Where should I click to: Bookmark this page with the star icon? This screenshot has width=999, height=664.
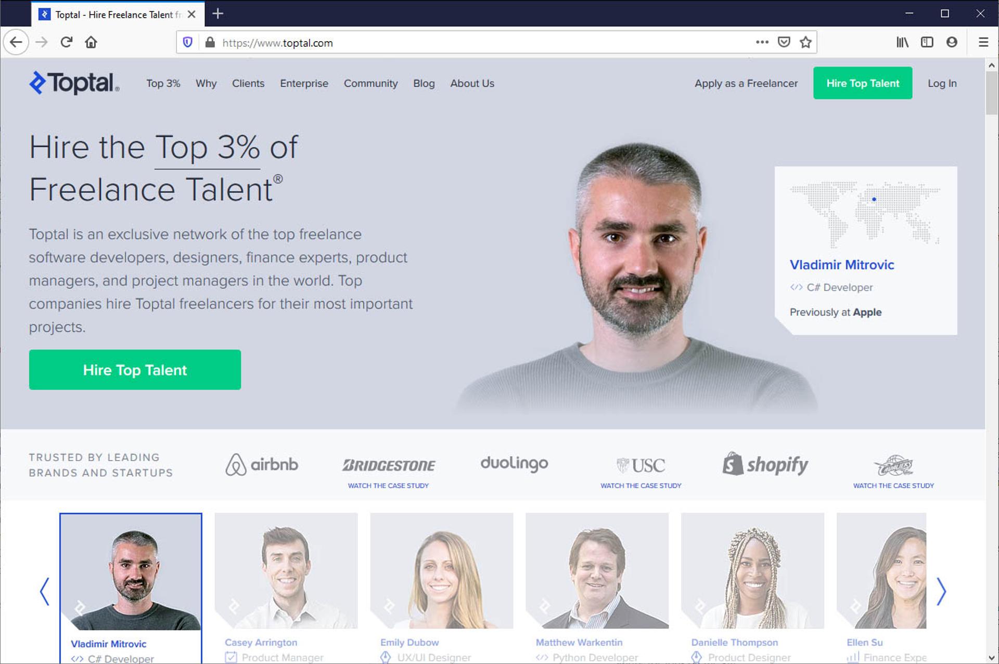pos(805,42)
